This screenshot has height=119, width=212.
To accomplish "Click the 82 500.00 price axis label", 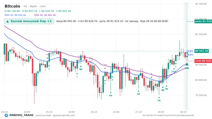I will (201, 4).
